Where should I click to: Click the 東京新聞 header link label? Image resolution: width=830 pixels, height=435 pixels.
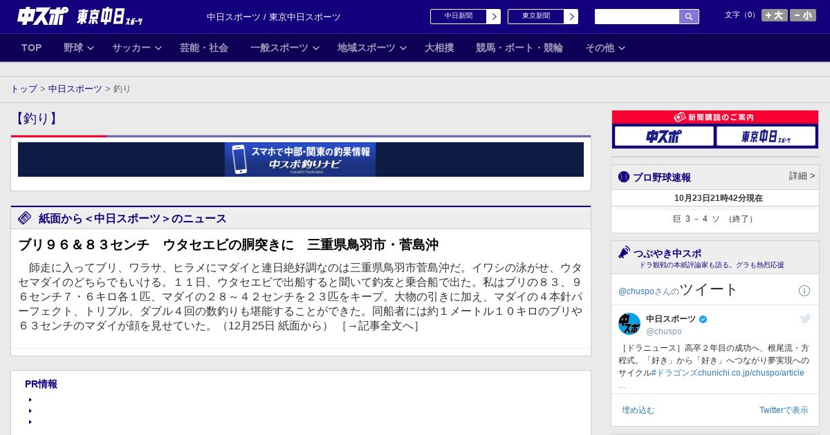pyautogui.click(x=536, y=17)
